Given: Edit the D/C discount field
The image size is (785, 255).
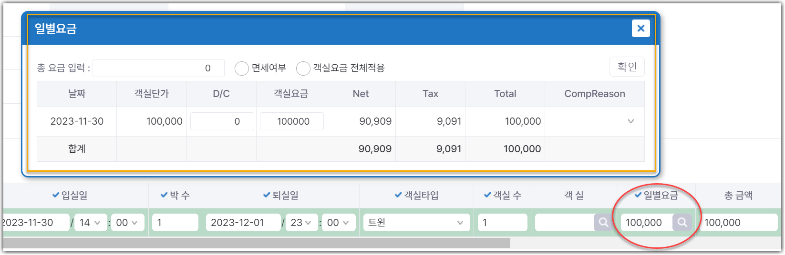Looking at the screenshot, I should point(222,121).
